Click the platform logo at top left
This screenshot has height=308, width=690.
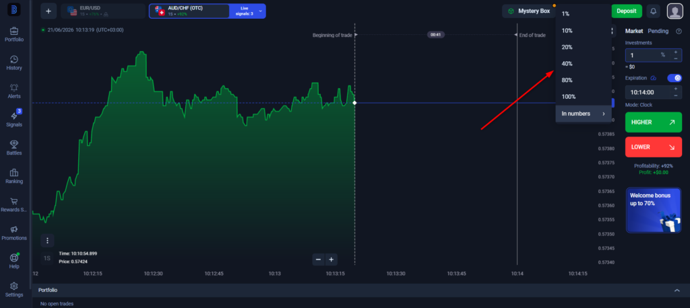point(14,9)
